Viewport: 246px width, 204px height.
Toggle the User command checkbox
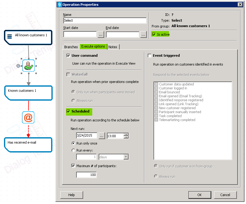coord(68,55)
